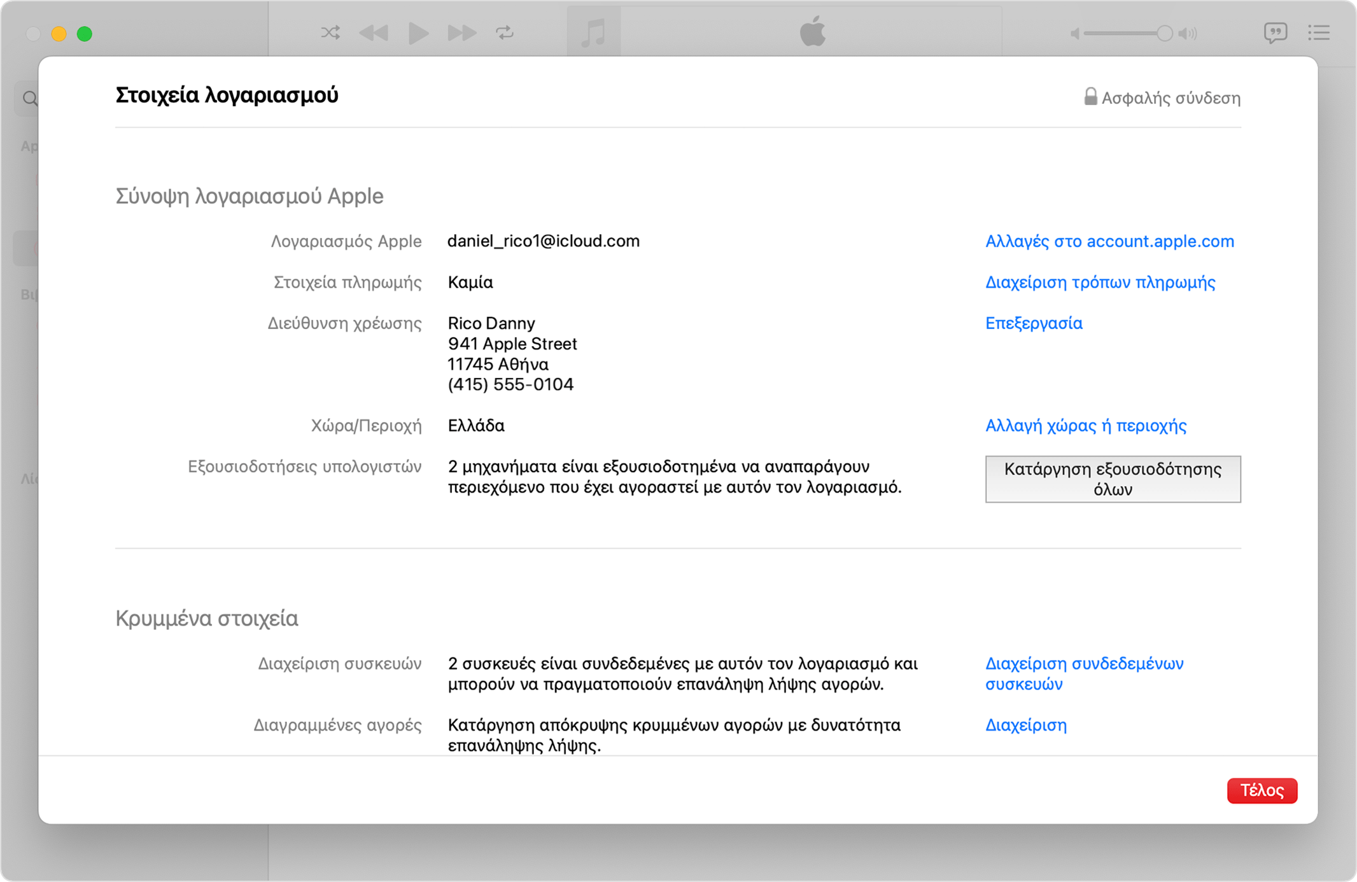Viewport: 1357px width, 882px height.
Task: Click the Ασφαλής σύνδεση label
Action: coord(1171,98)
